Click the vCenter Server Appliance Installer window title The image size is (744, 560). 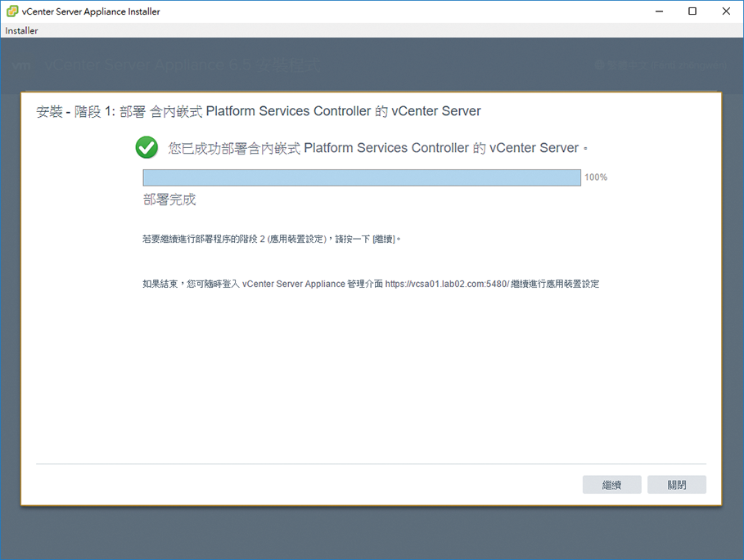pos(91,11)
